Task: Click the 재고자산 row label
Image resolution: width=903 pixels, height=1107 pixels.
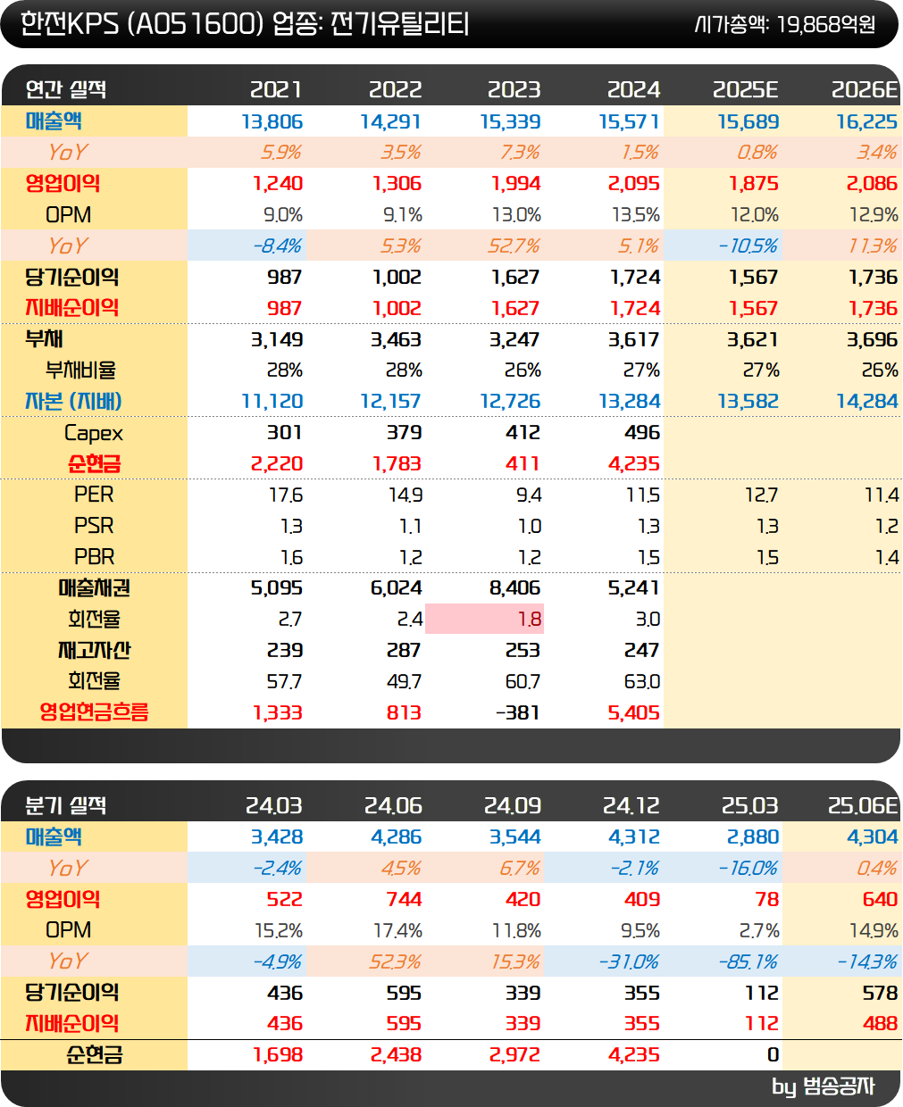Action: pyautogui.click(x=94, y=650)
